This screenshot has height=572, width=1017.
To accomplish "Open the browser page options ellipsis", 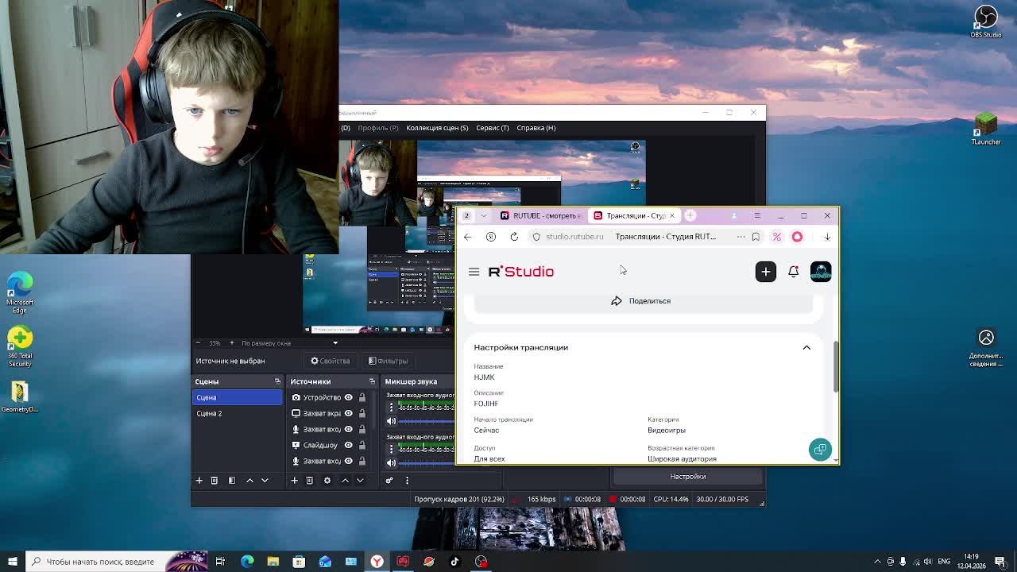I will pyautogui.click(x=741, y=237).
